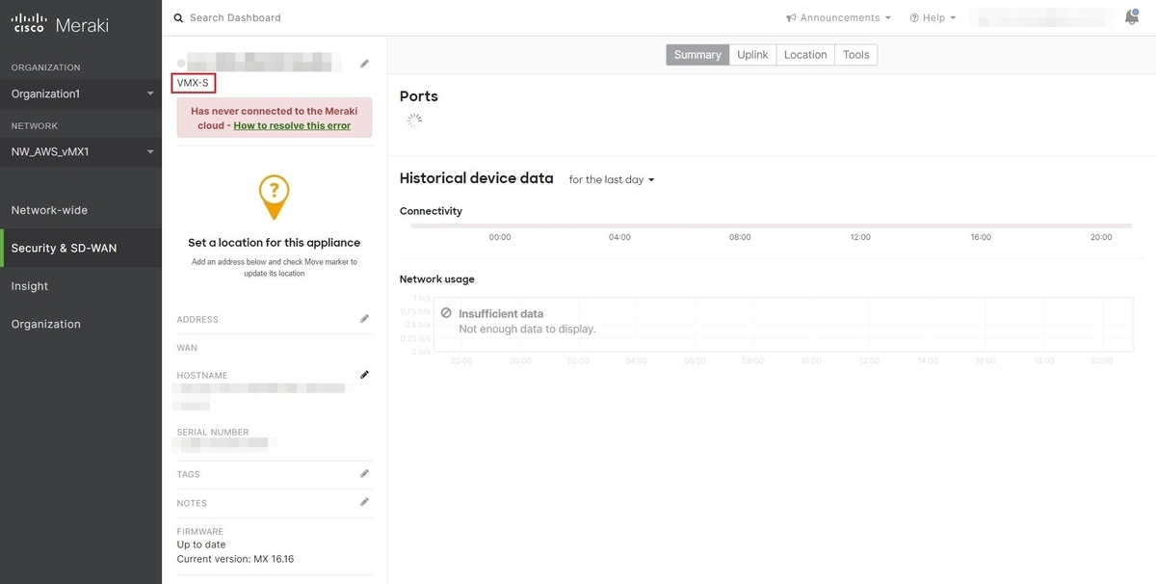This screenshot has height=584, width=1156.
Task: Open the notifications bell icon
Action: tap(1132, 17)
